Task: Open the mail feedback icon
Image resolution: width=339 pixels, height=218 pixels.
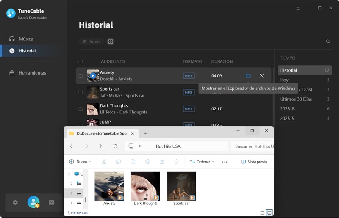Action: [x=52, y=202]
